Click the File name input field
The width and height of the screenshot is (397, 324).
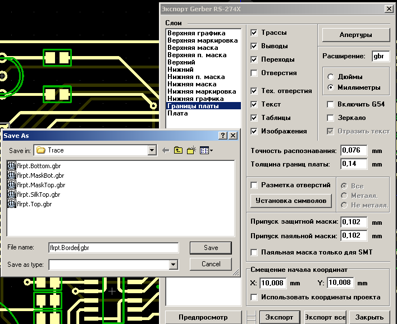click(x=113, y=248)
